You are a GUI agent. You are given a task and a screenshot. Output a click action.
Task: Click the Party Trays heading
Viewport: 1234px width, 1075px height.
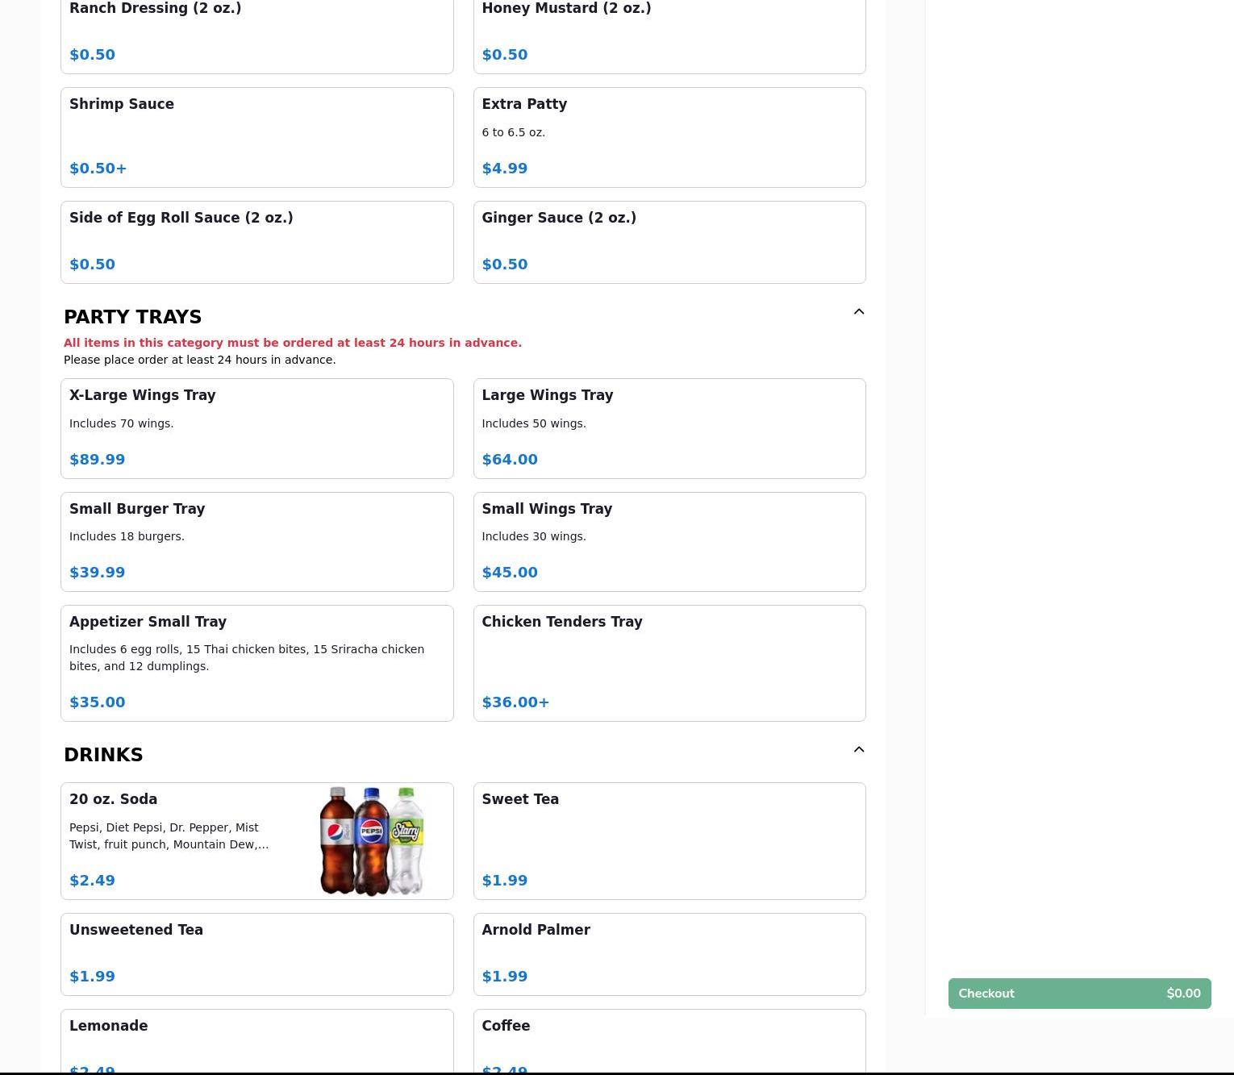click(133, 317)
